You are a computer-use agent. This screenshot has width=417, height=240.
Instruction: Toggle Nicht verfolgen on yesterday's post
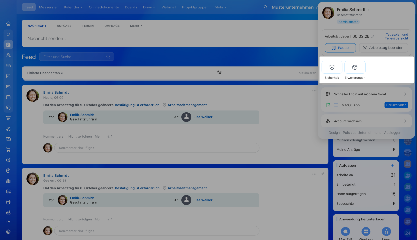pos(80,220)
